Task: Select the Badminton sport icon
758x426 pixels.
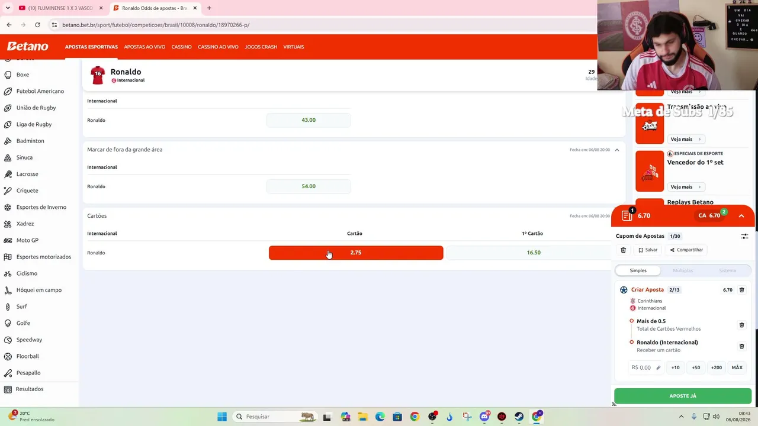Action: coord(8,141)
